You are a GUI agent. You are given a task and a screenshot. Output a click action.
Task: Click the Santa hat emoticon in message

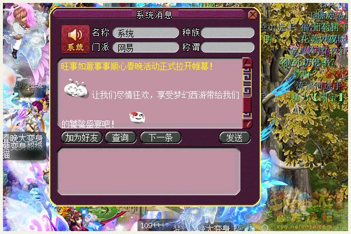click(x=137, y=117)
